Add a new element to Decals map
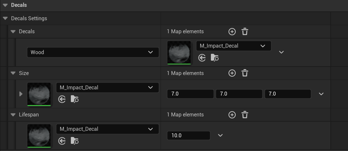348x151 pixels. pos(232,32)
